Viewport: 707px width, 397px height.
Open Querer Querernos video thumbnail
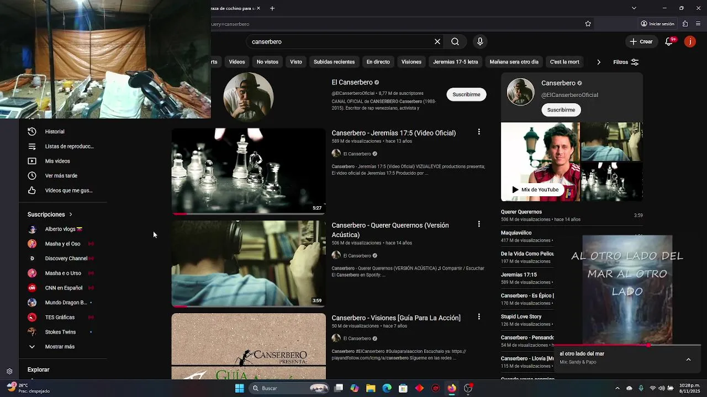[249, 264]
